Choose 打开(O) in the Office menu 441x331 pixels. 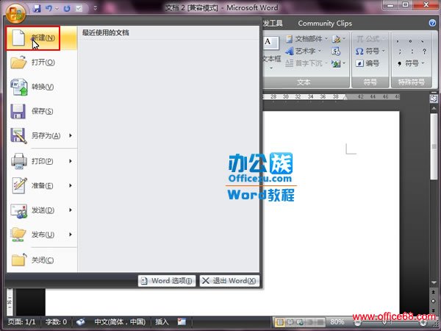[x=42, y=63]
